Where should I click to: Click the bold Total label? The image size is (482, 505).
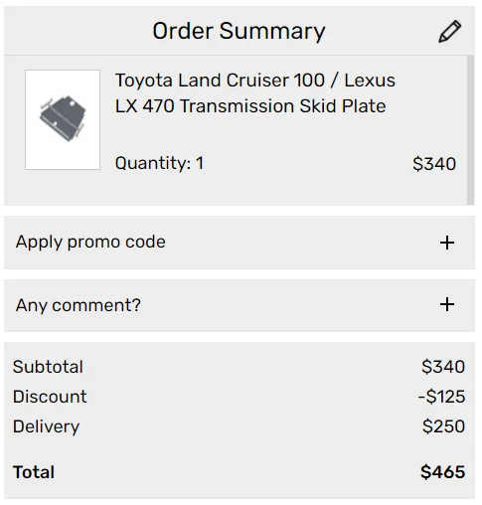[x=34, y=472]
